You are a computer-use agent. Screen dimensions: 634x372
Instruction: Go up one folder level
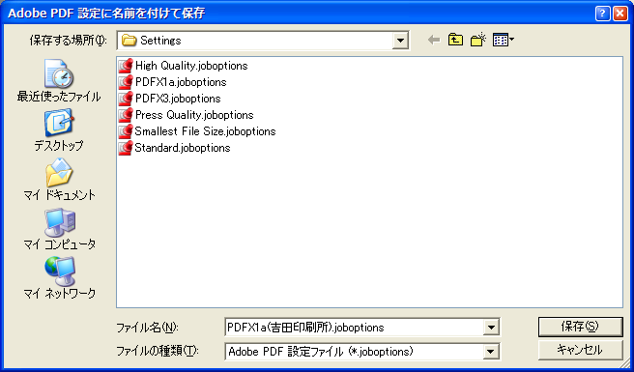coord(456,40)
